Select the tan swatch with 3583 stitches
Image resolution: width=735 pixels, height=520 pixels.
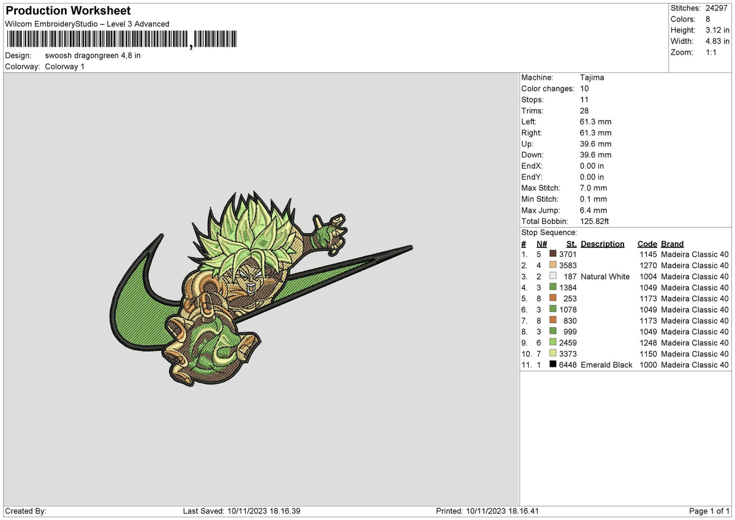pyautogui.click(x=553, y=265)
